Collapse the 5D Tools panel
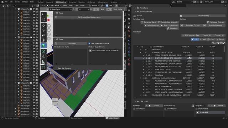The height and width of the screenshot is (128, 228). click(55, 13)
